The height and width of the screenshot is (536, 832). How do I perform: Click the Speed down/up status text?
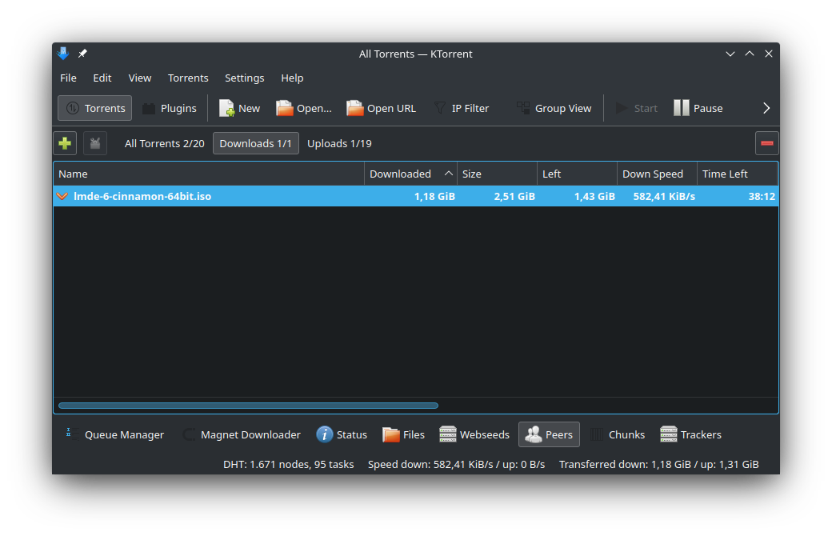[x=456, y=464]
